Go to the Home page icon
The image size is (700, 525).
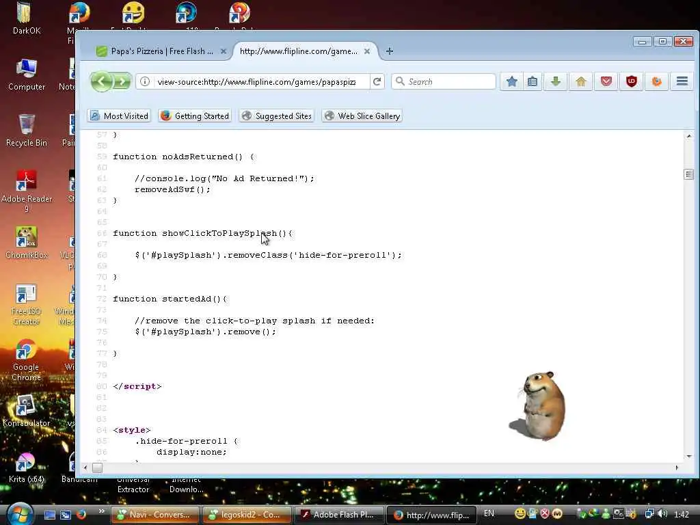tap(581, 81)
